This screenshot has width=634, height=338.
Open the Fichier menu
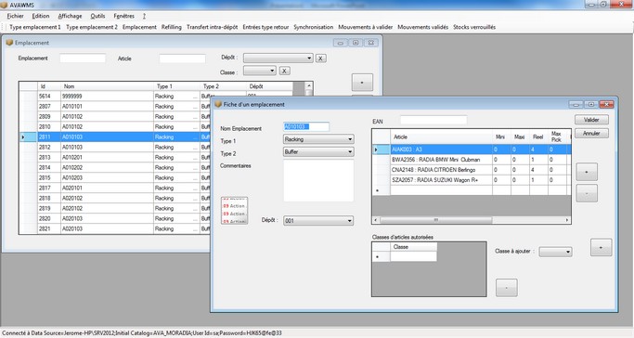coord(16,16)
